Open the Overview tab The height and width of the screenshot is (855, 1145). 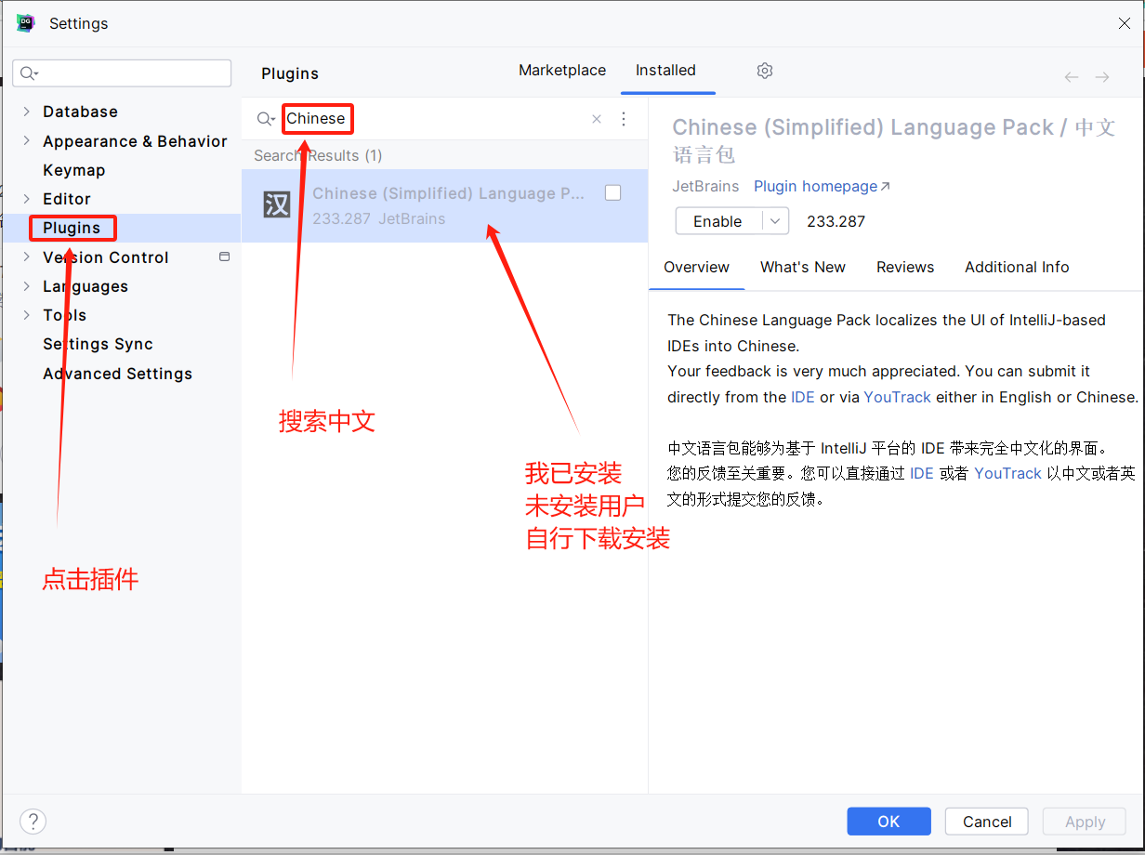(x=696, y=267)
